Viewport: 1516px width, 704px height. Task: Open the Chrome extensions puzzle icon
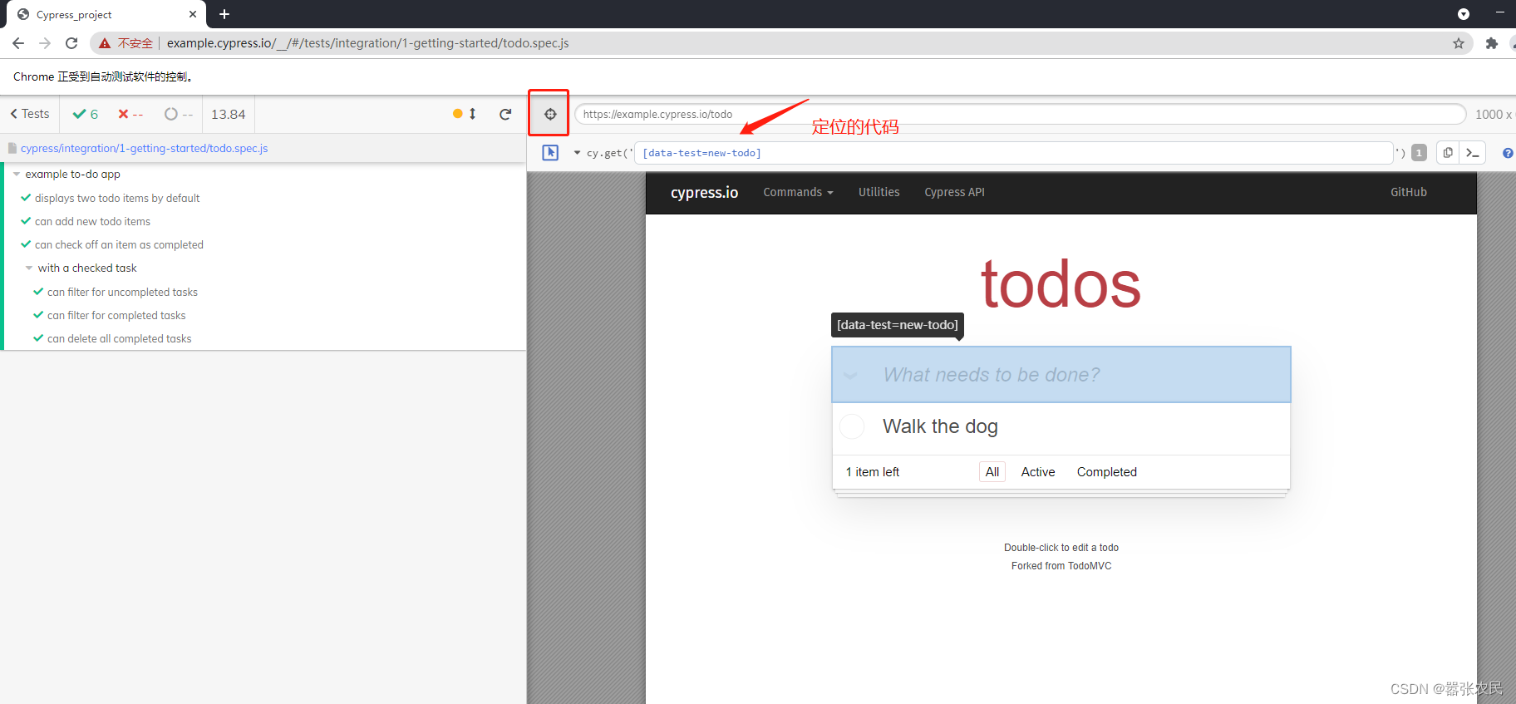coord(1492,43)
